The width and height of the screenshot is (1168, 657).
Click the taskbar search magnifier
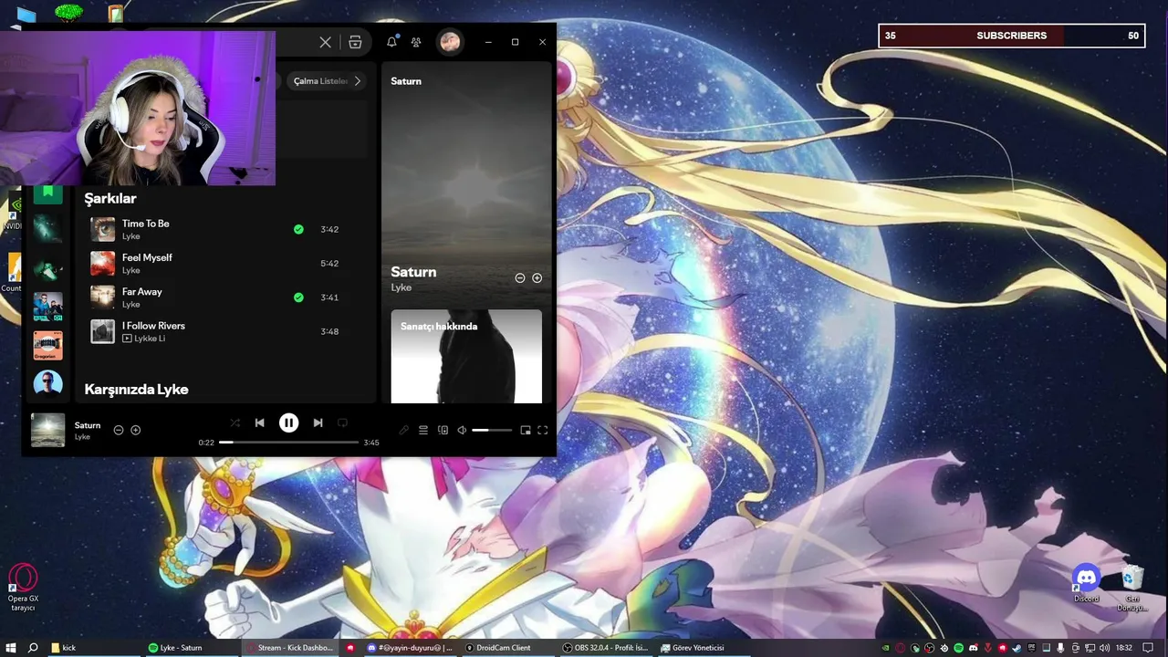tap(33, 648)
